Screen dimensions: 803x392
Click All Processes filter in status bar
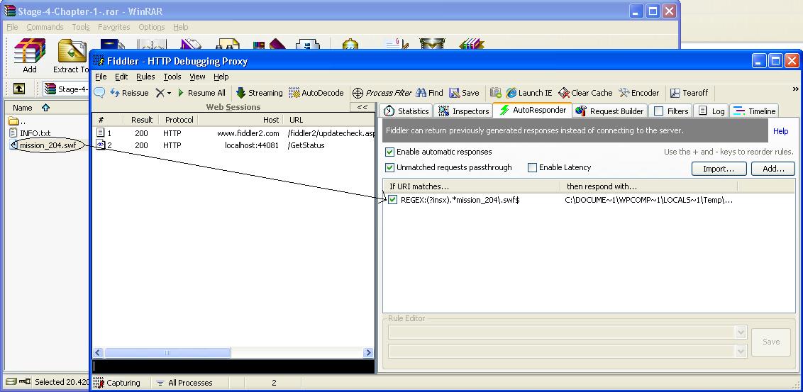tap(184, 383)
